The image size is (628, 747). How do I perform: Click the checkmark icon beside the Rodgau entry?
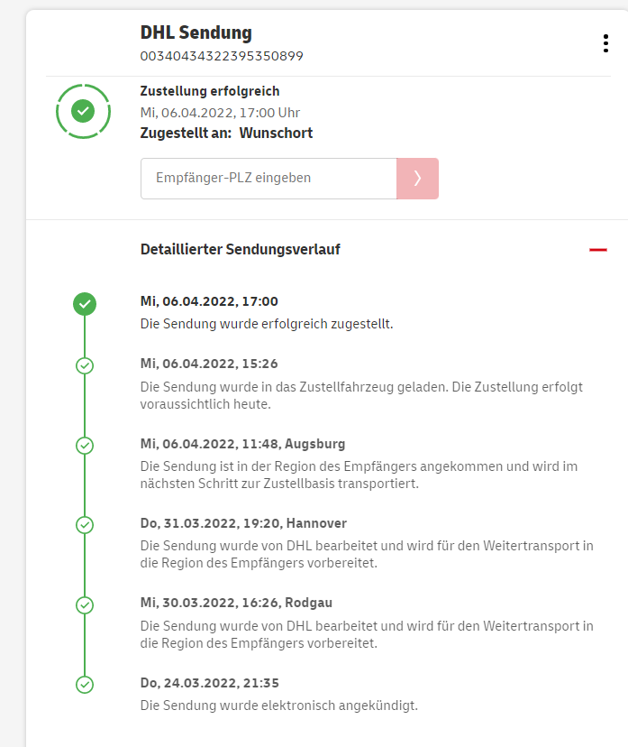85,604
